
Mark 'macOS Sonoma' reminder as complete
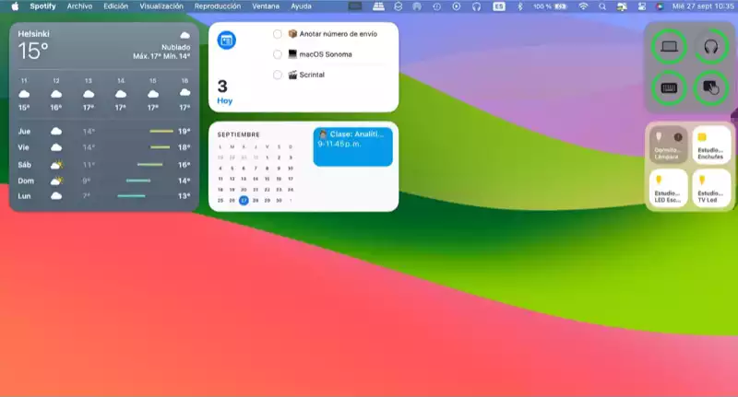[x=278, y=54]
